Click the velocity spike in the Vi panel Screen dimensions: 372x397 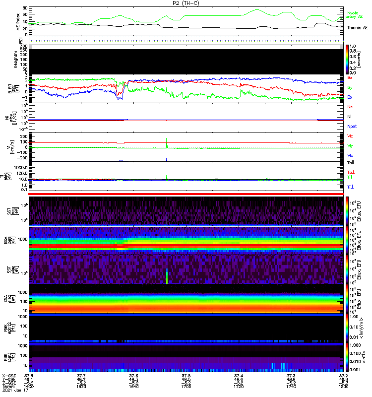pyautogui.click(x=167, y=143)
